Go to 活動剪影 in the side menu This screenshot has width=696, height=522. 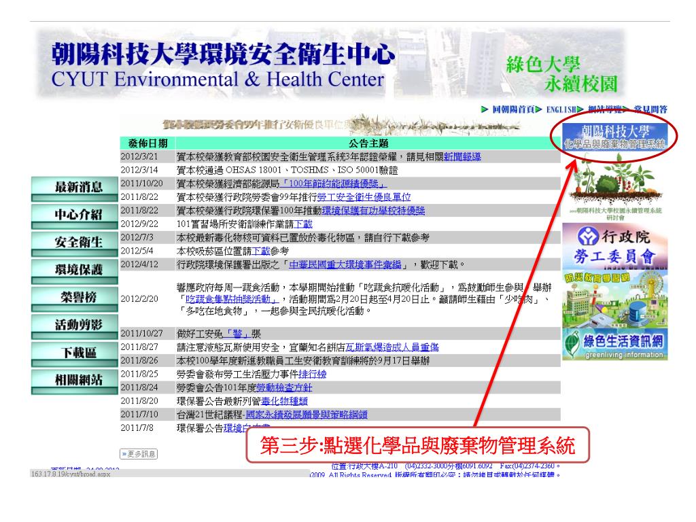click(x=75, y=327)
